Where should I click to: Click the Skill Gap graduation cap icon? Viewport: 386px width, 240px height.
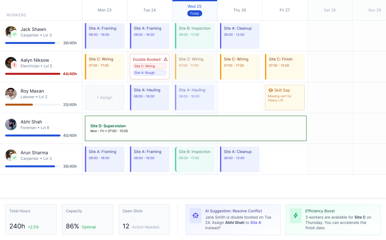(x=271, y=90)
